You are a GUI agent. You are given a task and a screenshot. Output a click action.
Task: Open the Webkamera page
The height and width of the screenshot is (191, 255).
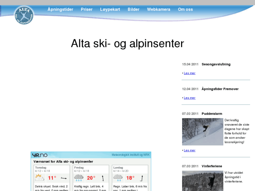coord(159,9)
